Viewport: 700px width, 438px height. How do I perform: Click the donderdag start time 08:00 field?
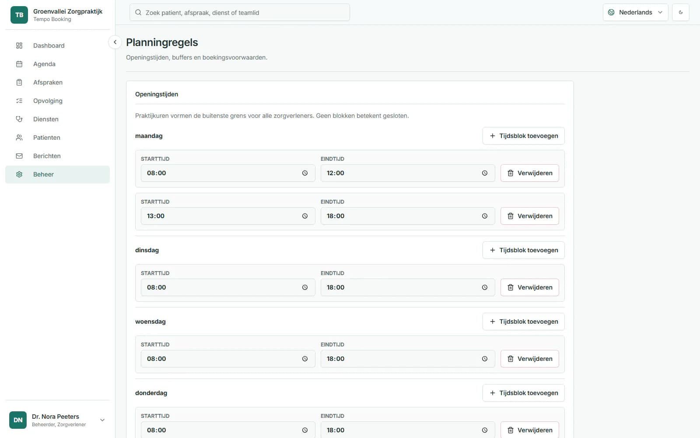point(228,430)
